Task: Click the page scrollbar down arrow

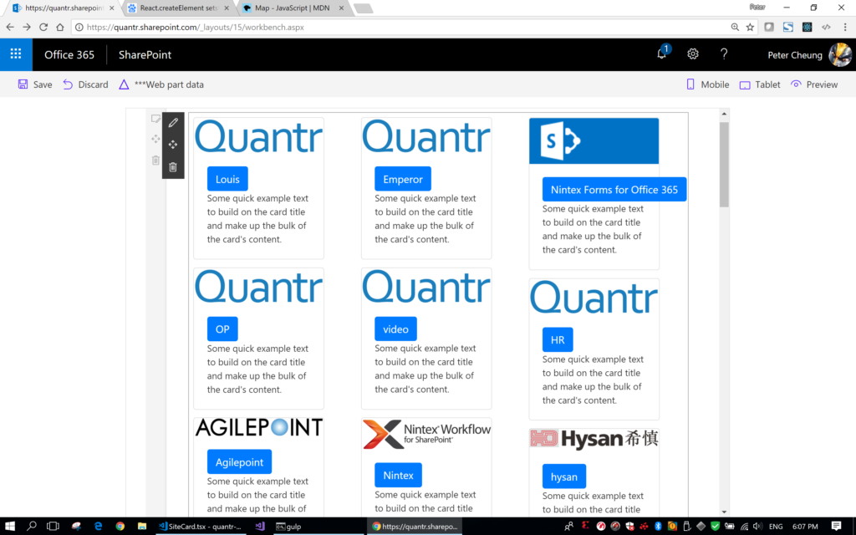Action: (x=725, y=512)
